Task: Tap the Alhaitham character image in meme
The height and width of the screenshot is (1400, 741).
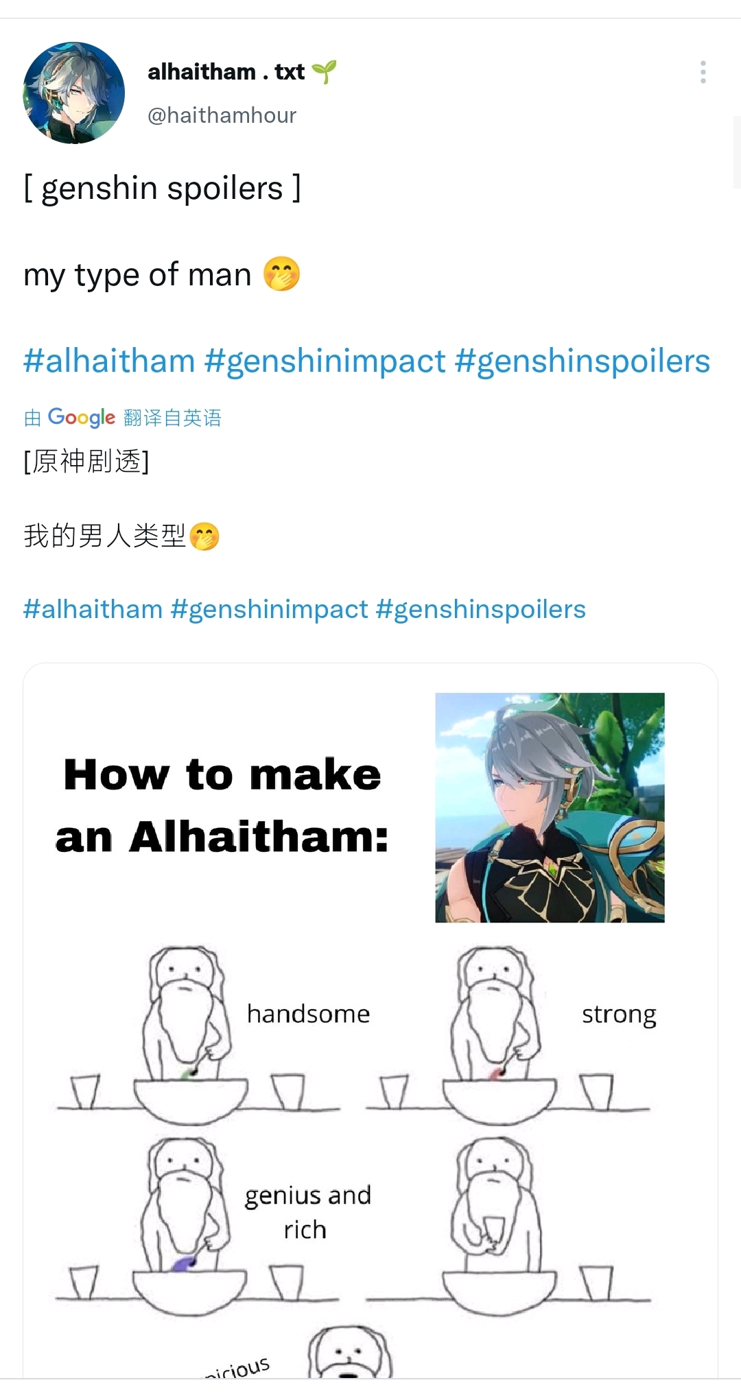Action: pos(550,807)
